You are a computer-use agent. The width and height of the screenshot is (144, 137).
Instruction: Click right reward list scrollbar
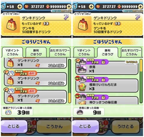[x=141, y=81]
